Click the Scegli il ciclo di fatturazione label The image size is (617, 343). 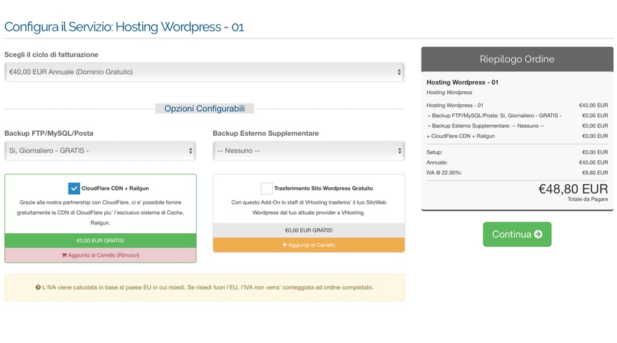(x=51, y=55)
